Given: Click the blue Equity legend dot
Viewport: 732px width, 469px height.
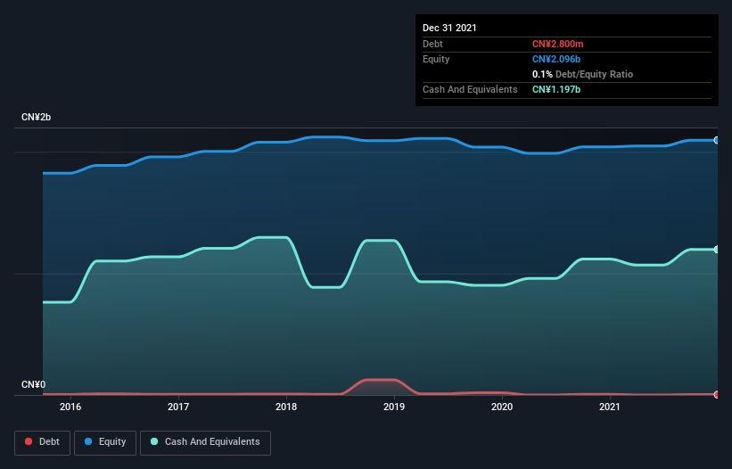Looking at the screenshot, I should [88, 441].
